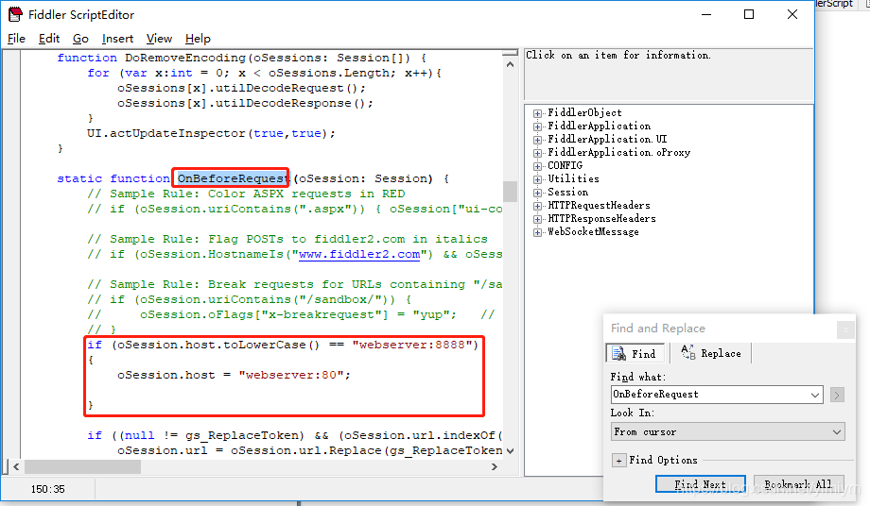
Task: Expand the FiddlerApplication node
Action: [537, 126]
